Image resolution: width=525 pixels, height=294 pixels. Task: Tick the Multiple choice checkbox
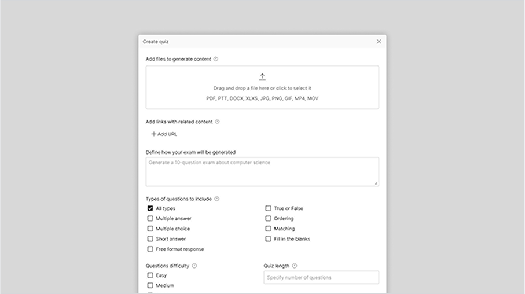coord(150,229)
